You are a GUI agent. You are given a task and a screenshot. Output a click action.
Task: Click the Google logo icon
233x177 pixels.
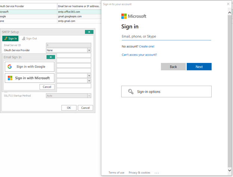(x=10, y=67)
